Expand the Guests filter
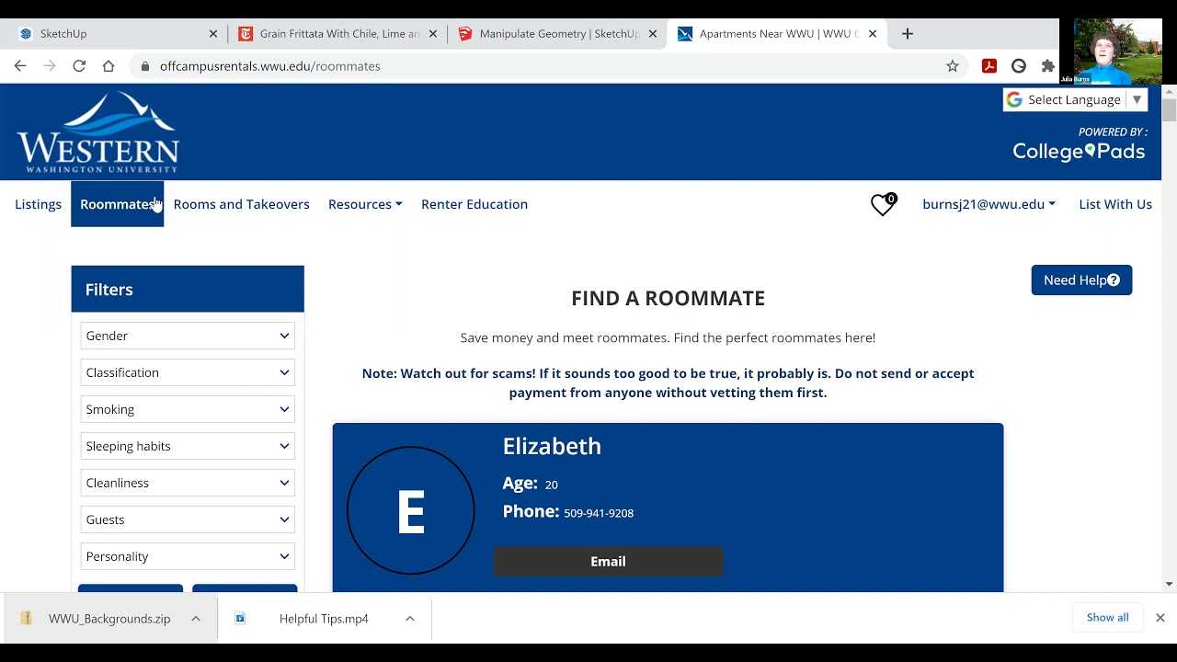The image size is (1177, 662). click(188, 519)
